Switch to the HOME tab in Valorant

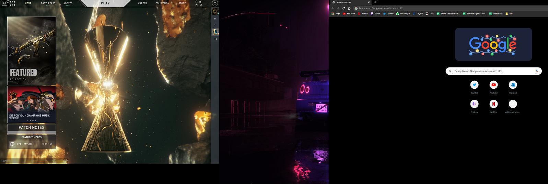(x=28, y=3)
